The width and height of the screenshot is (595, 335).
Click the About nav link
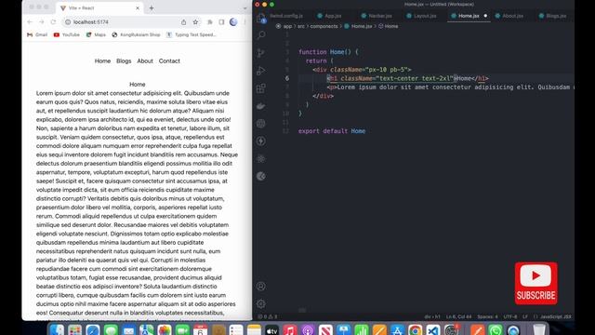[x=145, y=61]
